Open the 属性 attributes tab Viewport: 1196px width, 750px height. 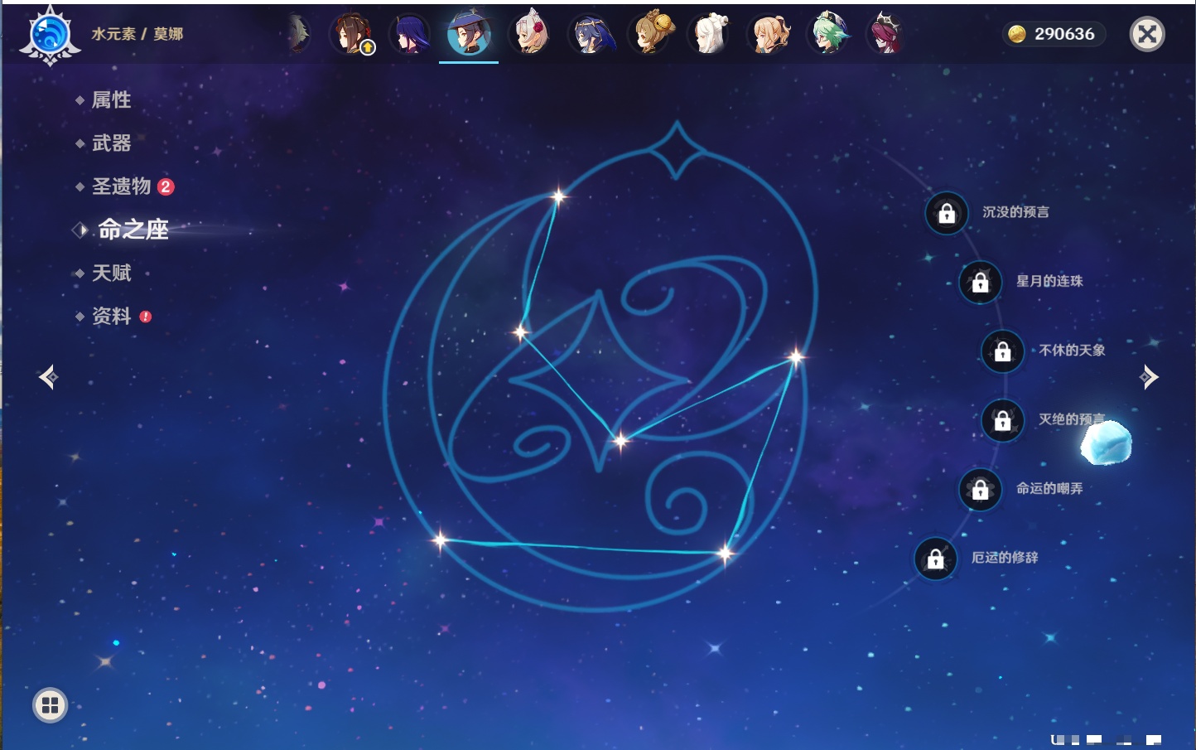[x=111, y=100]
